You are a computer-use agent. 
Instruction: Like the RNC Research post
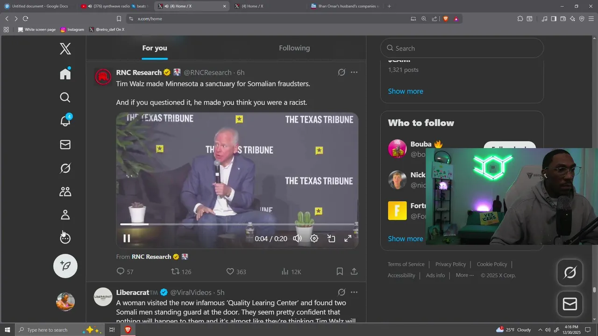[236, 272]
